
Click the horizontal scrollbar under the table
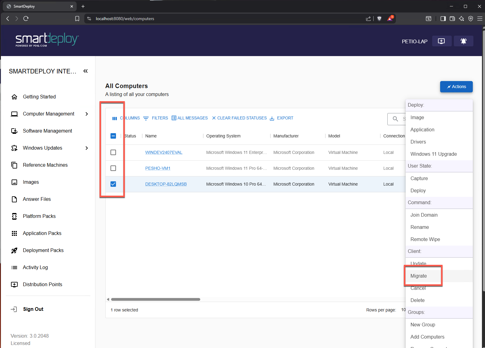tap(155, 299)
